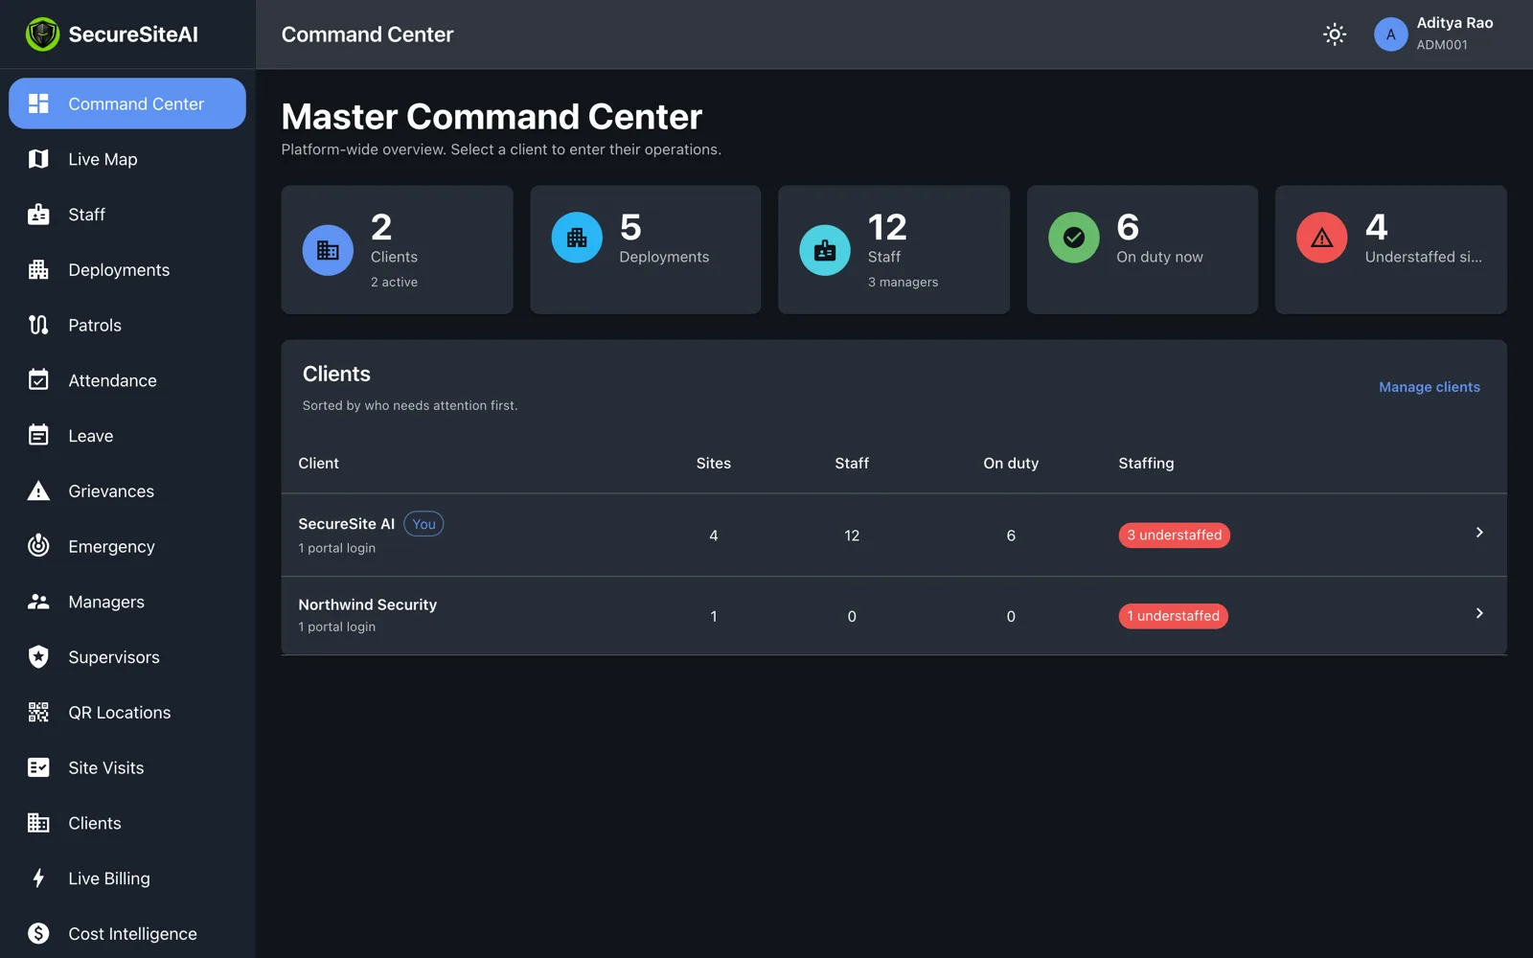This screenshot has width=1533, height=958.
Task: Click the 3 understaffed red badge
Action: coord(1174,535)
